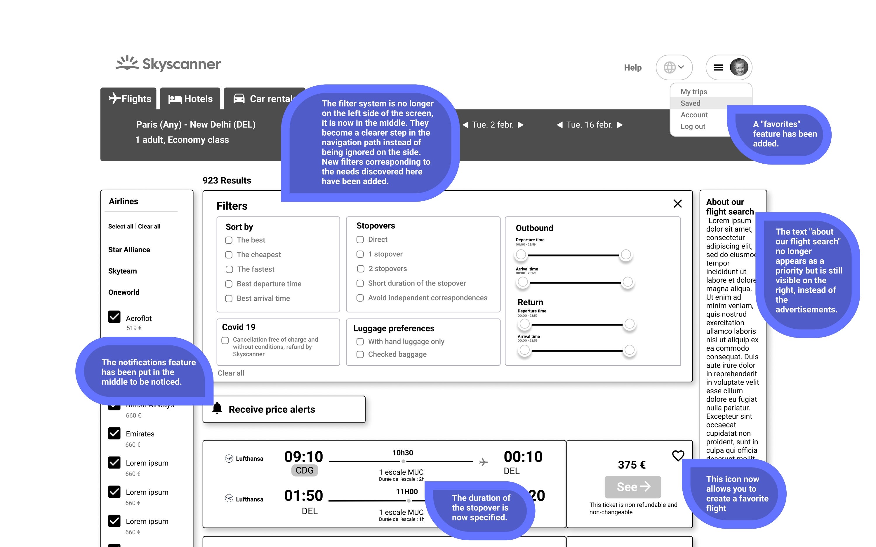Image resolution: width=876 pixels, height=547 pixels.
Task: Click the user profile avatar
Action: click(x=739, y=67)
